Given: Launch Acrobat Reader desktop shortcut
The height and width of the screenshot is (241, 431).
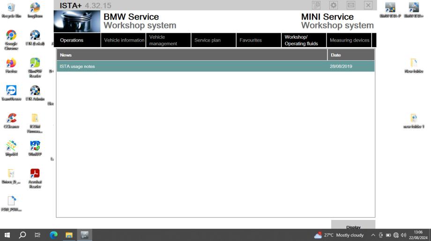Looking at the screenshot, I should pos(35,178).
